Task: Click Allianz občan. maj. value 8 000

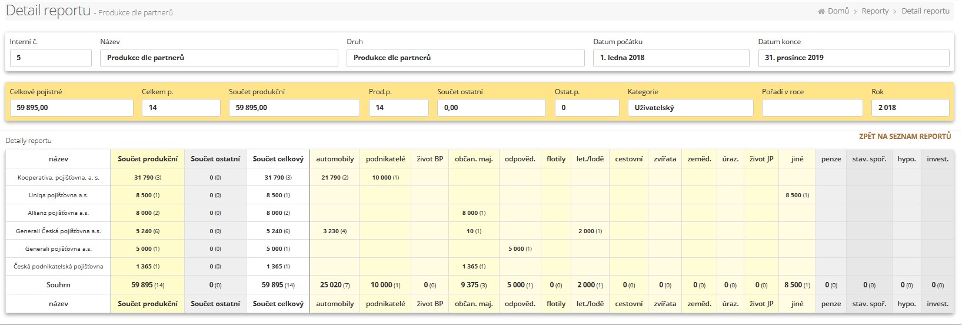Action: (474, 213)
